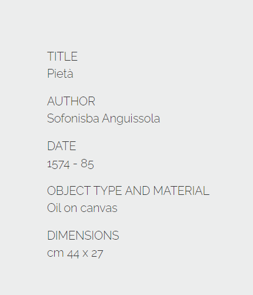This screenshot has height=295, width=253.
Task: Select the number 44 in the dimensions
Action: point(73,254)
